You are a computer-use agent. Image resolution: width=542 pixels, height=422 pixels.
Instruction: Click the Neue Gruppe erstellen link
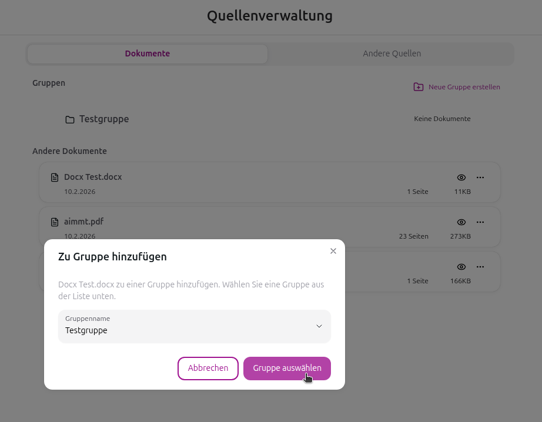coord(464,87)
